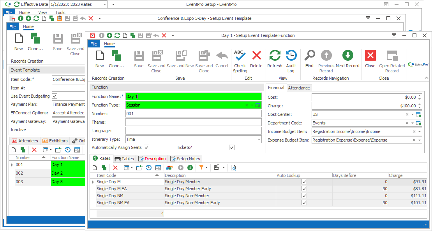
Task: Open the Function Type dropdown arrow
Action: [x=252, y=105]
